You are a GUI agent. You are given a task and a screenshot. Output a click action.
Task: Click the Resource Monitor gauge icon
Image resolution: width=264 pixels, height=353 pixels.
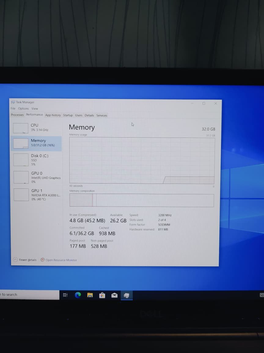point(42,260)
